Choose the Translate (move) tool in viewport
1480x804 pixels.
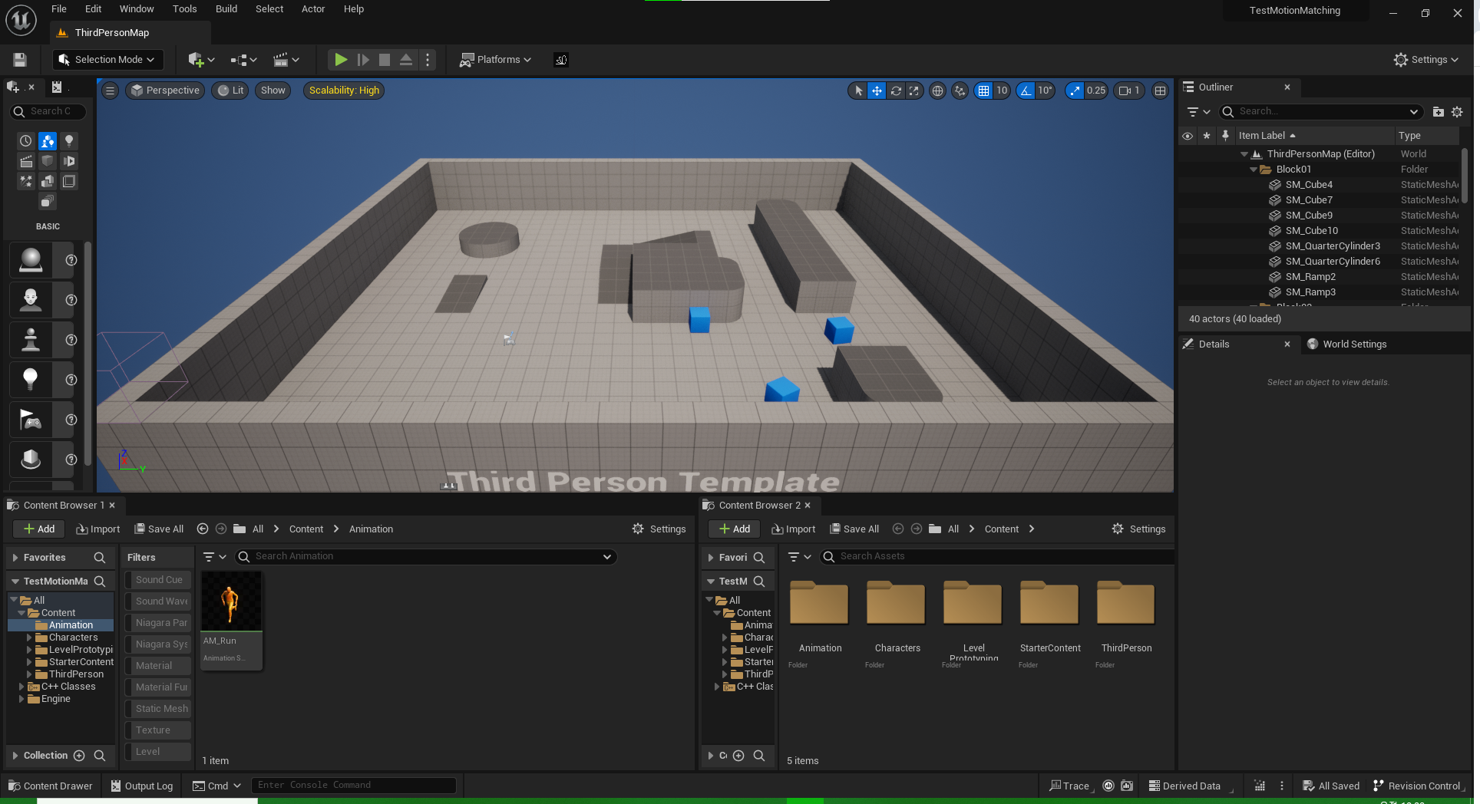[877, 91]
